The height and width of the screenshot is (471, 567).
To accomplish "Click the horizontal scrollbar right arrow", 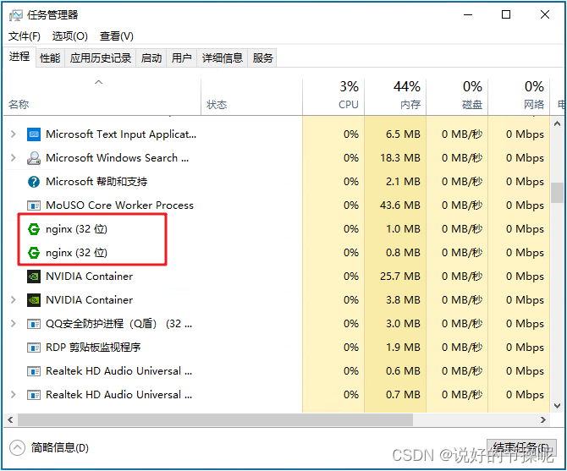I will (543, 420).
